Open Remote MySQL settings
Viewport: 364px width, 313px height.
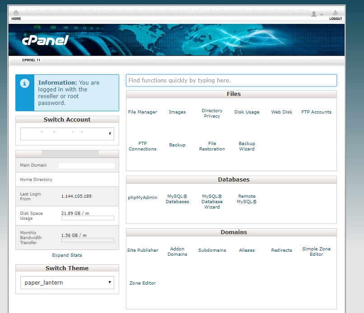tap(247, 199)
